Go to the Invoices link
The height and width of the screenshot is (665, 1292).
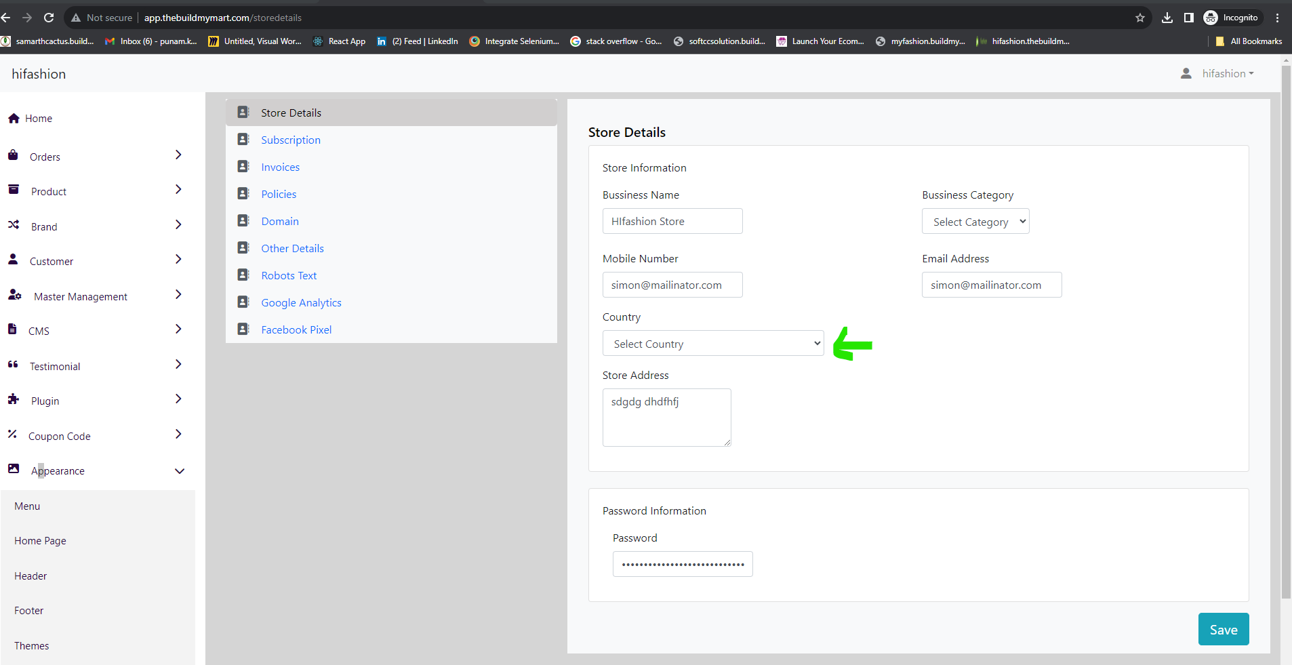[x=280, y=167]
